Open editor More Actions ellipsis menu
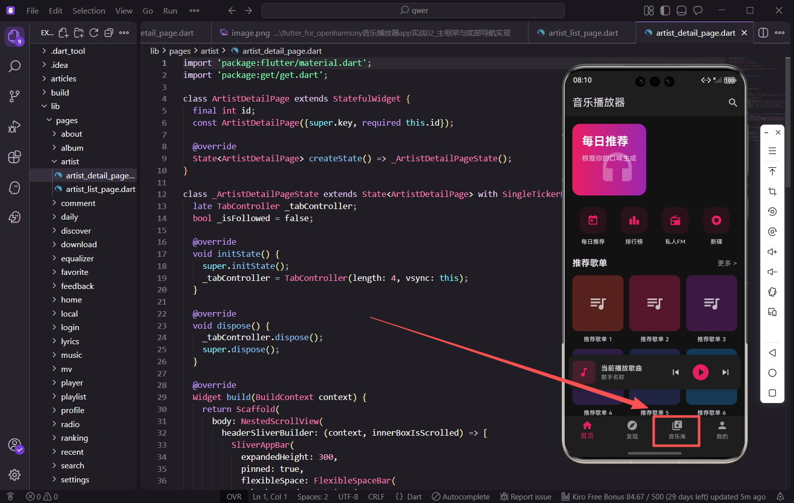This screenshot has width=794, height=503. click(x=779, y=33)
